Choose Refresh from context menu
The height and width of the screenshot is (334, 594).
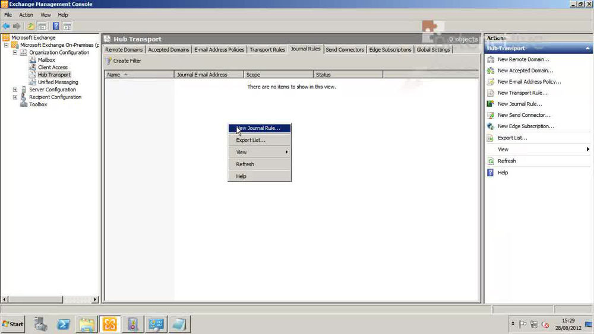(260, 164)
